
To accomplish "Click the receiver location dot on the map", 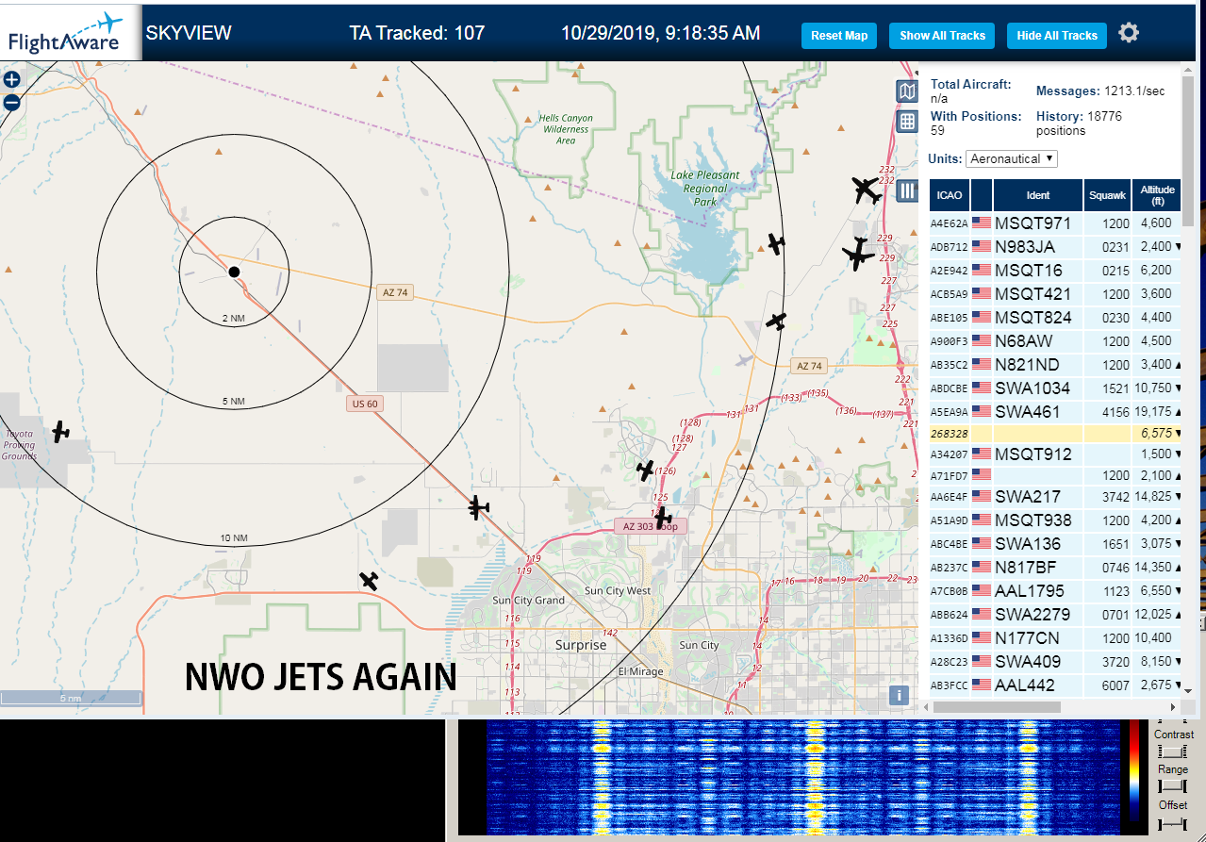I will pyautogui.click(x=234, y=272).
